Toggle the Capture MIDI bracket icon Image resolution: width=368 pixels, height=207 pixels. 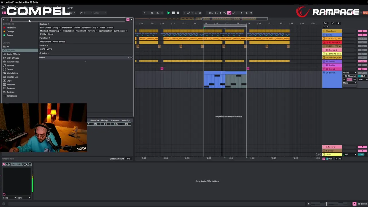tap(196, 13)
